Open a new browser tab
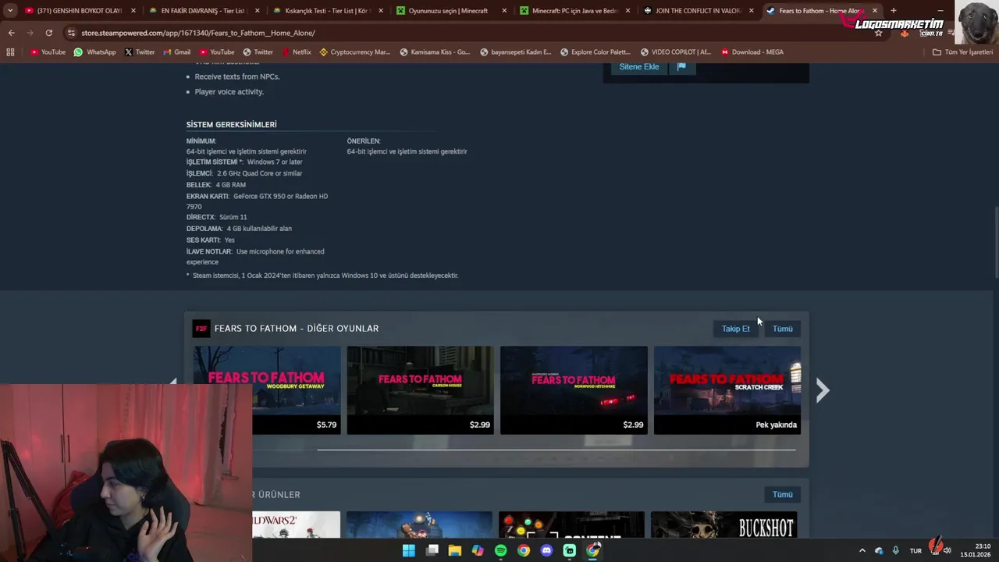 (x=894, y=11)
